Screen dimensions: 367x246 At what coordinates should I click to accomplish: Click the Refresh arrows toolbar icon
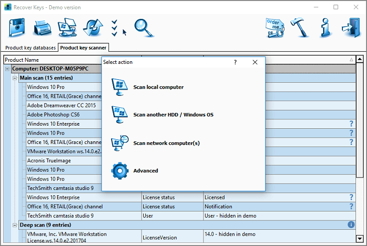pos(92,27)
